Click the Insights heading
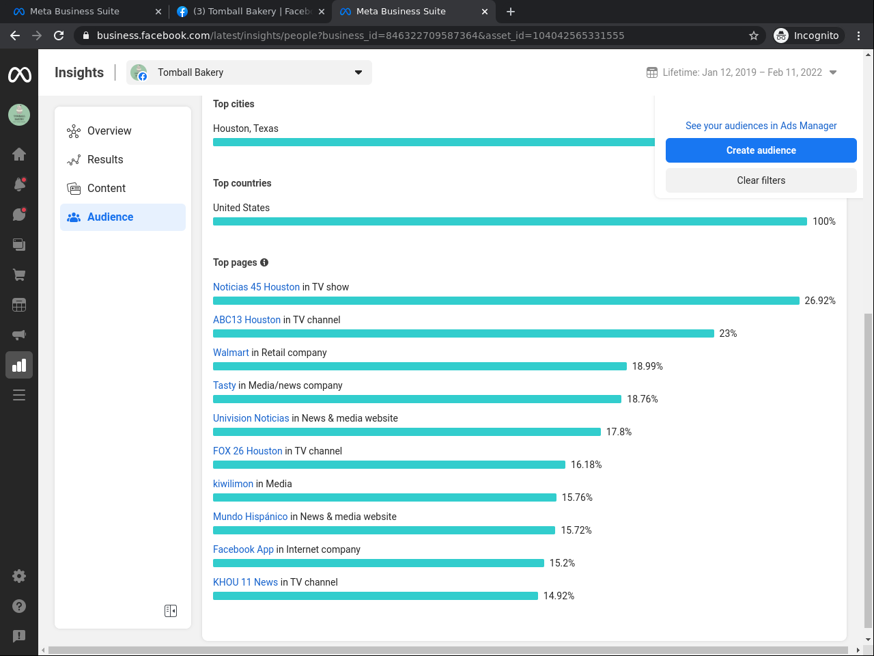Image resolution: width=874 pixels, height=656 pixels. coord(79,72)
